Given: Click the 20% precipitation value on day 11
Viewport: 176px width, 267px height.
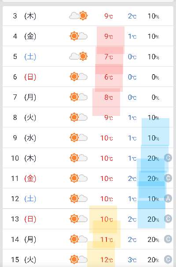Looking at the screenshot, I should click(153, 178).
